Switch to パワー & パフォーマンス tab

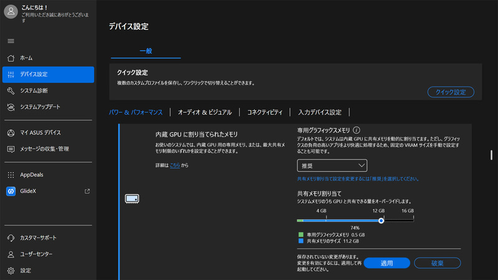coord(136,113)
